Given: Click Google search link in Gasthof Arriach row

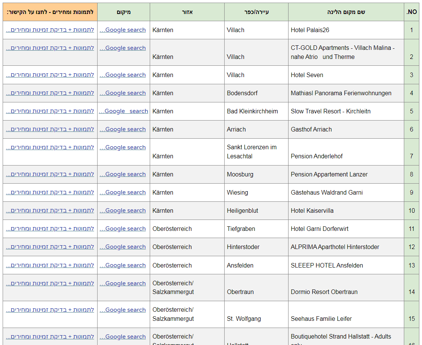Looking at the screenshot, I should coord(123,129).
